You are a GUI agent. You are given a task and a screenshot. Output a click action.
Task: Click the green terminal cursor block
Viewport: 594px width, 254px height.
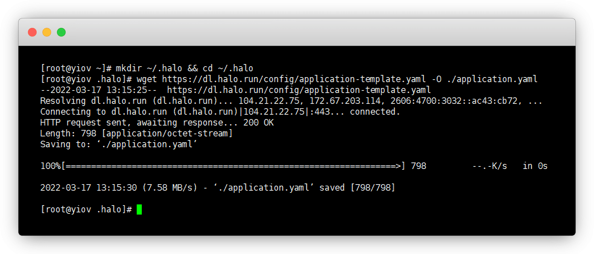coord(139,209)
